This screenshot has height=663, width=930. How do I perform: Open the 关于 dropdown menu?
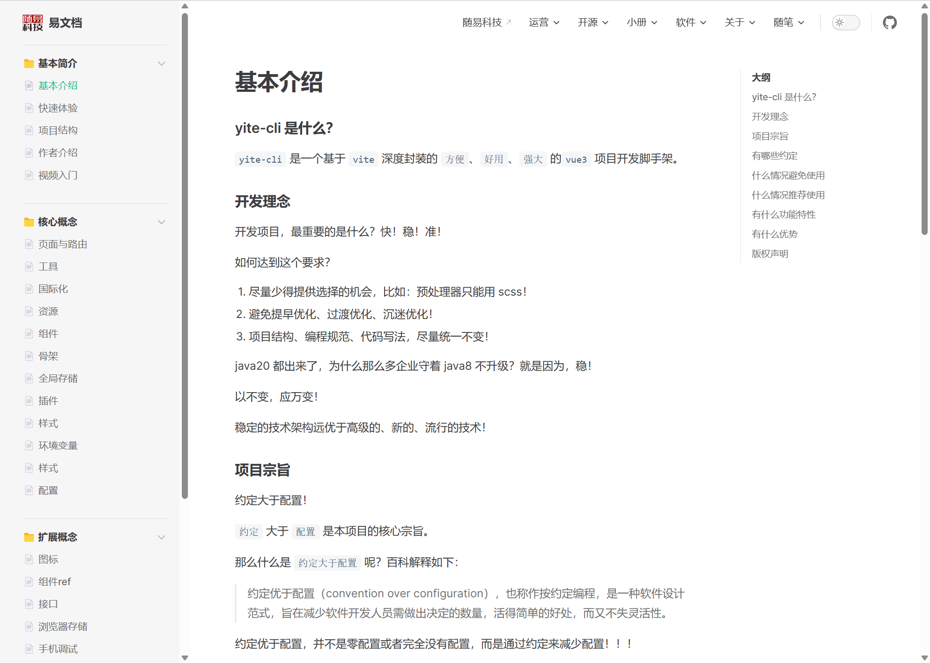pyautogui.click(x=740, y=22)
